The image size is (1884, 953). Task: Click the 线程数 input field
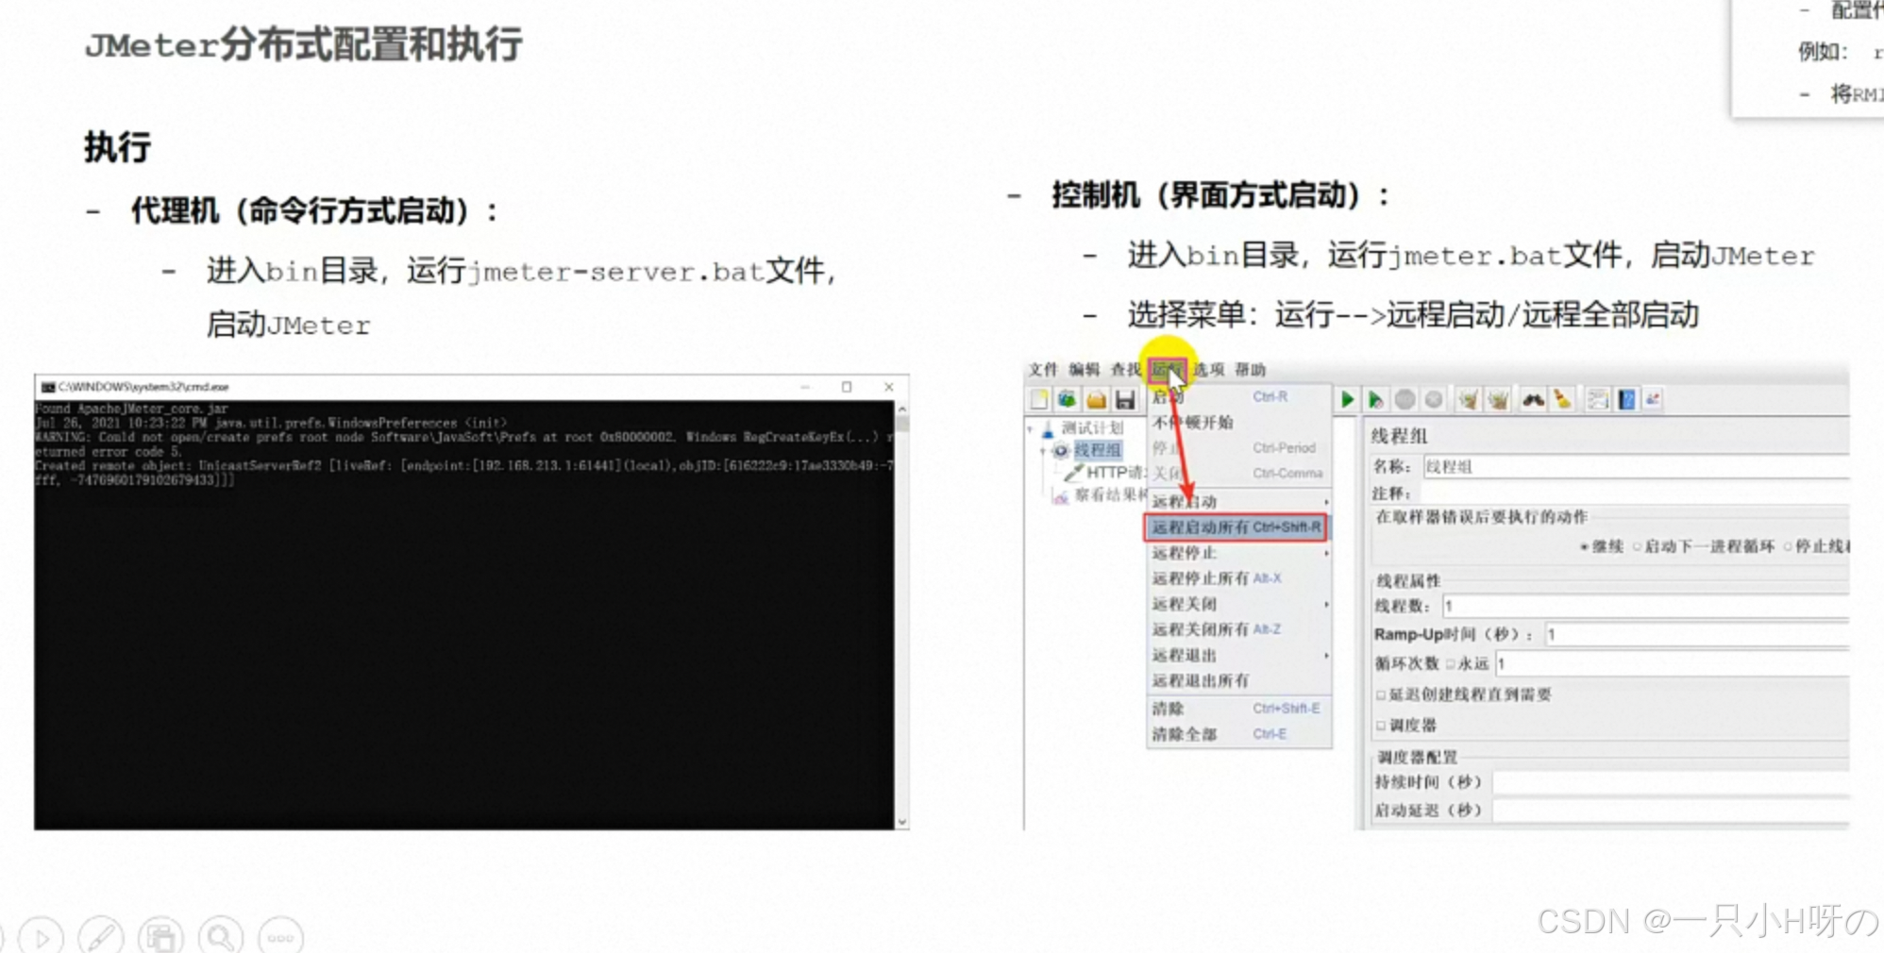(x=1645, y=606)
